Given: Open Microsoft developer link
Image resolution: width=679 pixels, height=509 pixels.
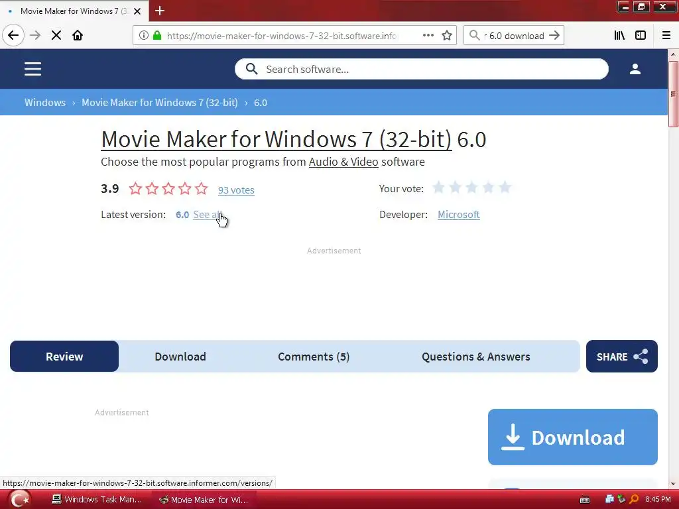Looking at the screenshot, I should click(459, 215).
